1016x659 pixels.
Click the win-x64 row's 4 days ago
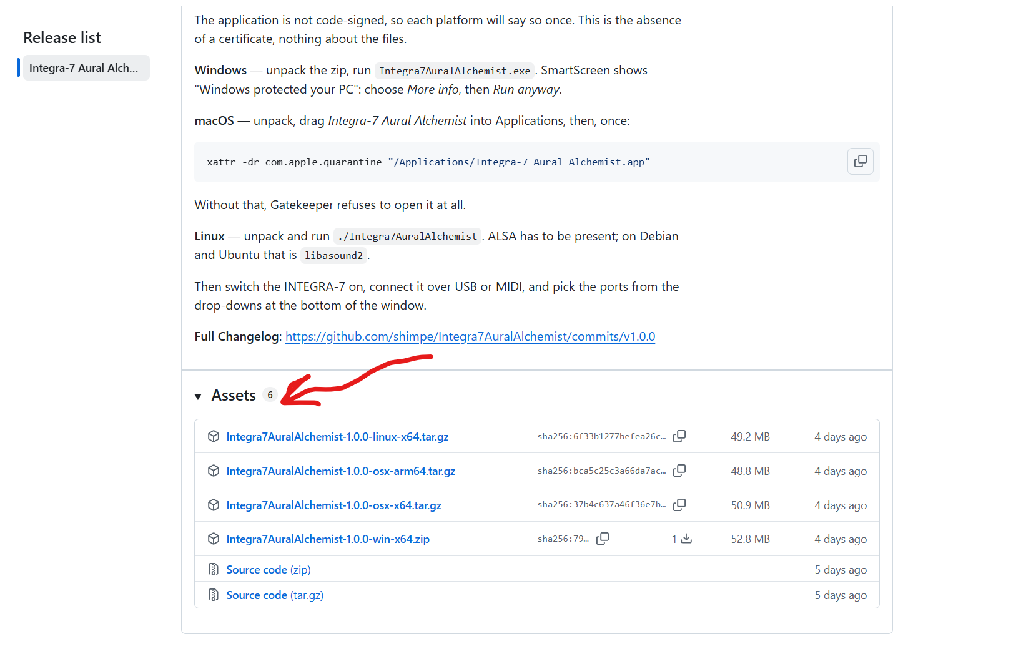pos(841,539)
